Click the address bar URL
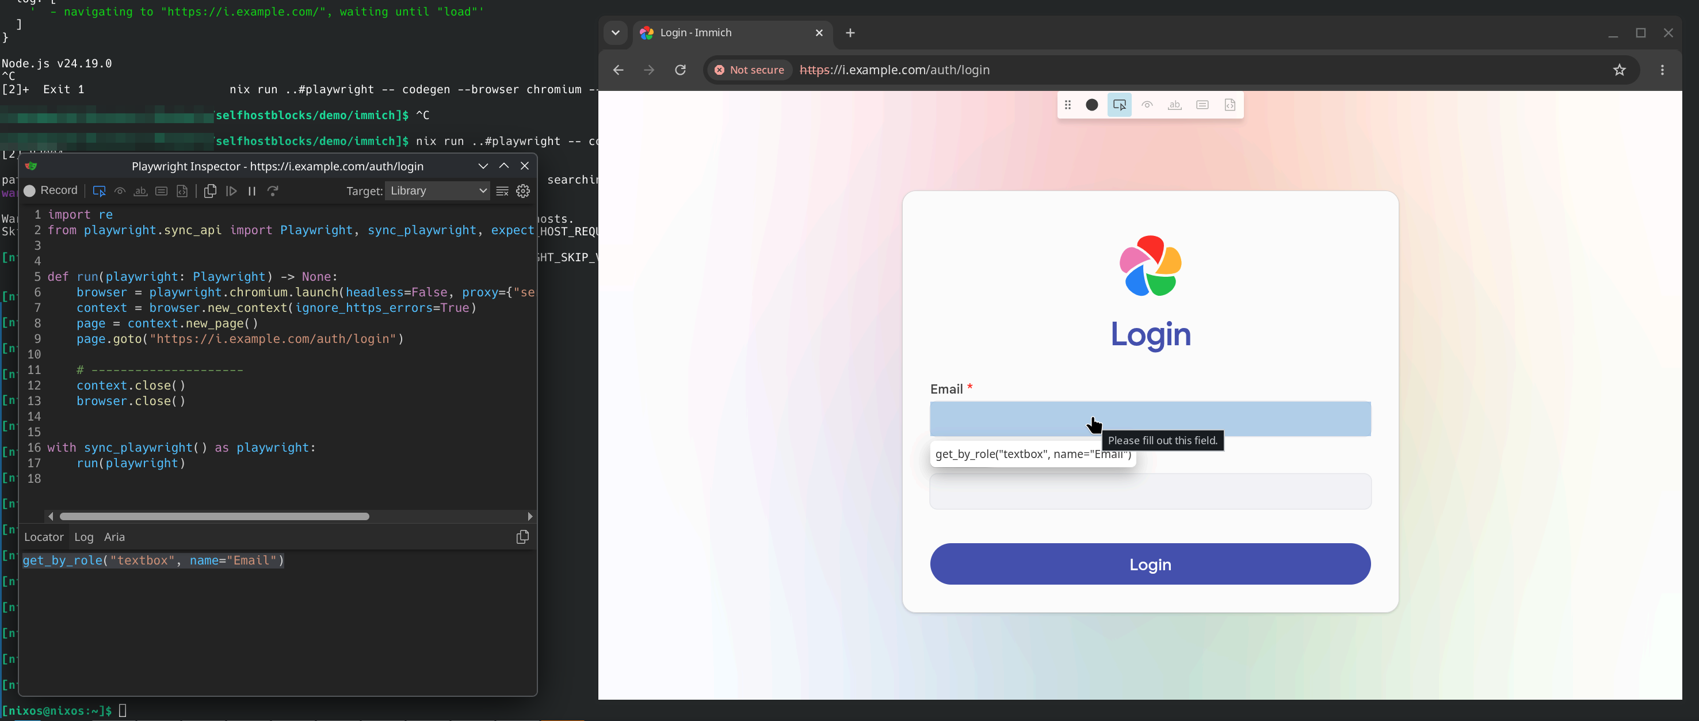Image resolution: width=1699 pixels, height=721 pixels. pyautogui.click(x=894, y=70)
